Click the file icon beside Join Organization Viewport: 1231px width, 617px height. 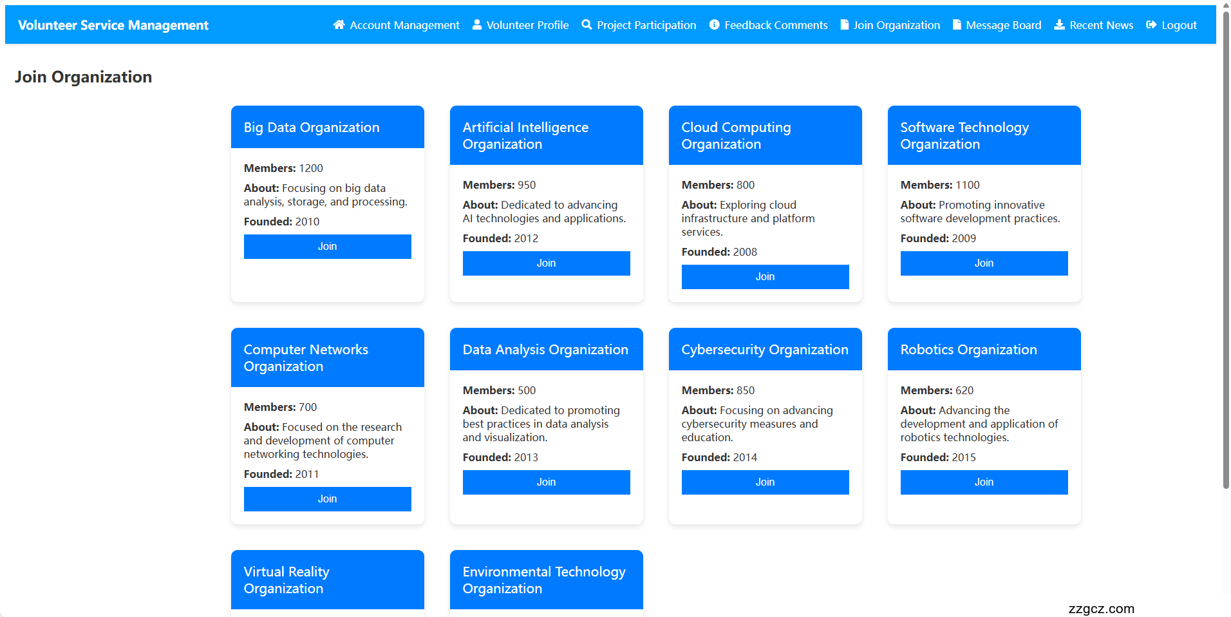(845, 25)
